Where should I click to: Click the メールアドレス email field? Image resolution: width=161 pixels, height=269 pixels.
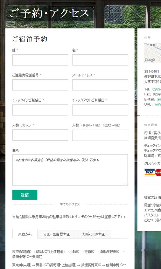[100, 85]
